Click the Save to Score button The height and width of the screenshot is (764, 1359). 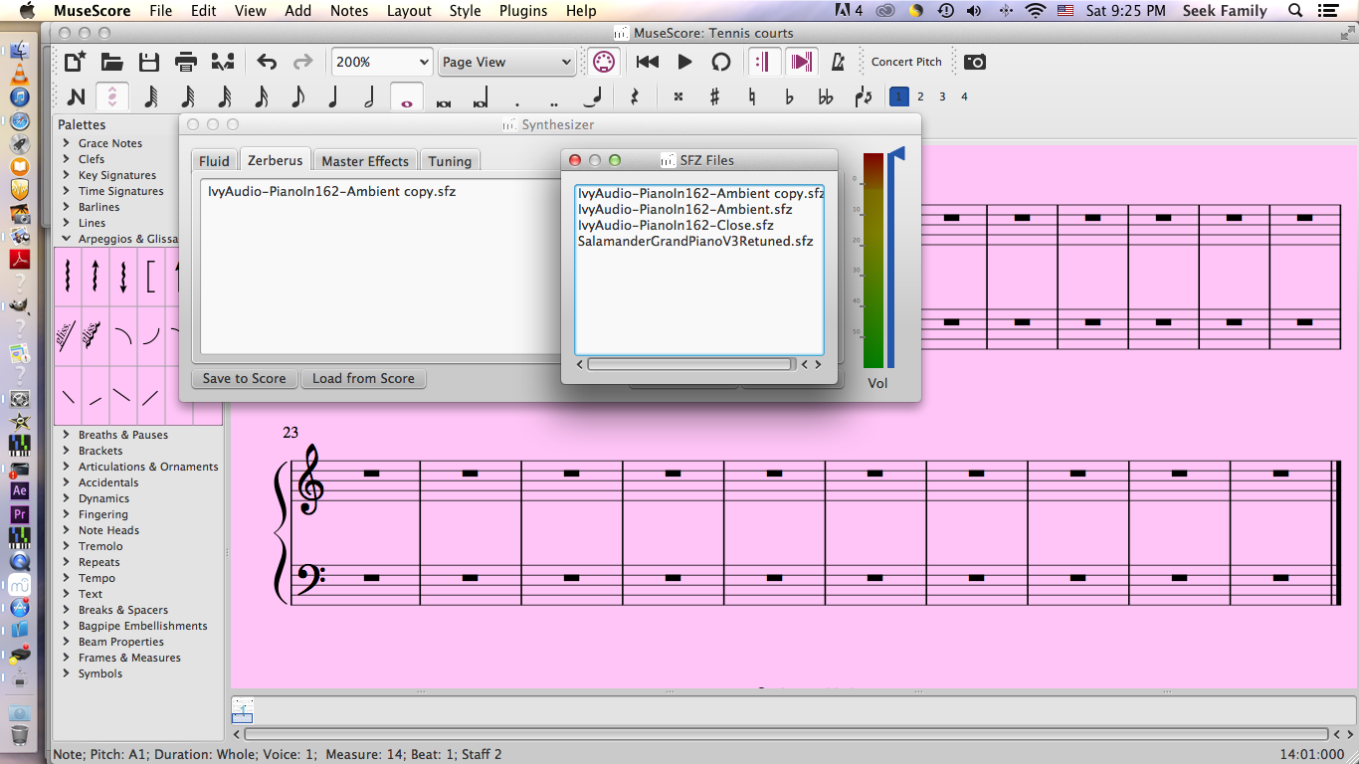coord(244,378)
